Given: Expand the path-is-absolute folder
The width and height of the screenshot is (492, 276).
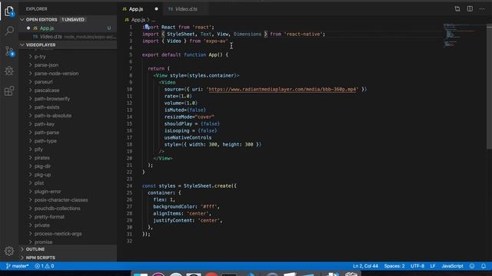Looking at the screenshot, I should [x=68, y=116].
